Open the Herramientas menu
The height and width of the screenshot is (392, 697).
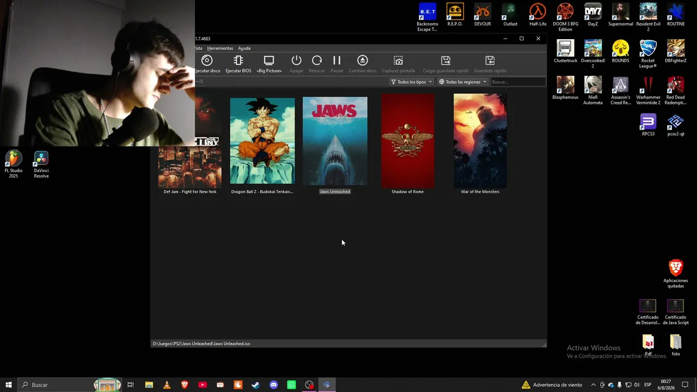pos(220,48)
